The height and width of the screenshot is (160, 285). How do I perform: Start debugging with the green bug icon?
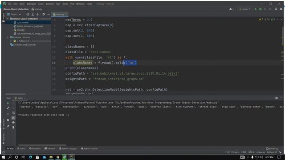[260, 9]
